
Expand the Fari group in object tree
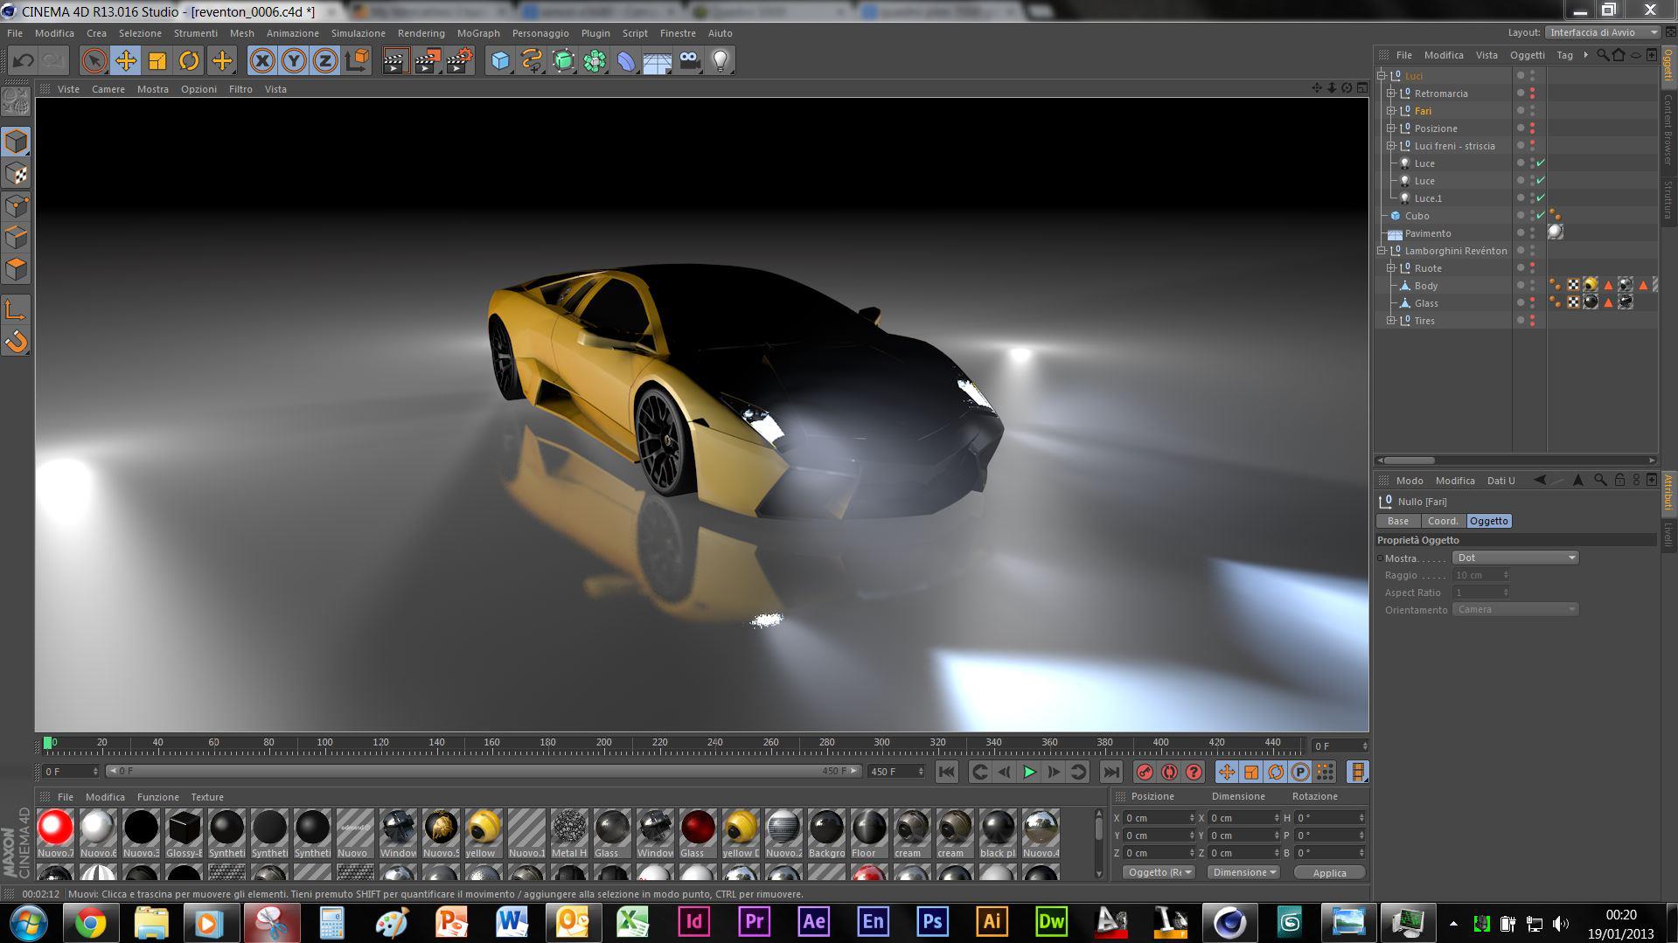(x=1391, y=111)
